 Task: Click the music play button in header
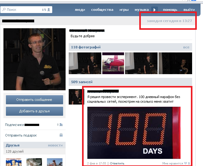155,10
